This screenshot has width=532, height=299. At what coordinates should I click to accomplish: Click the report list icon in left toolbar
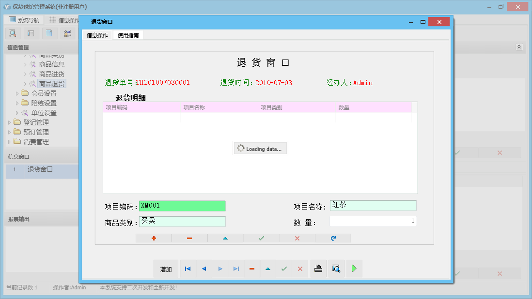coord(30,33)
